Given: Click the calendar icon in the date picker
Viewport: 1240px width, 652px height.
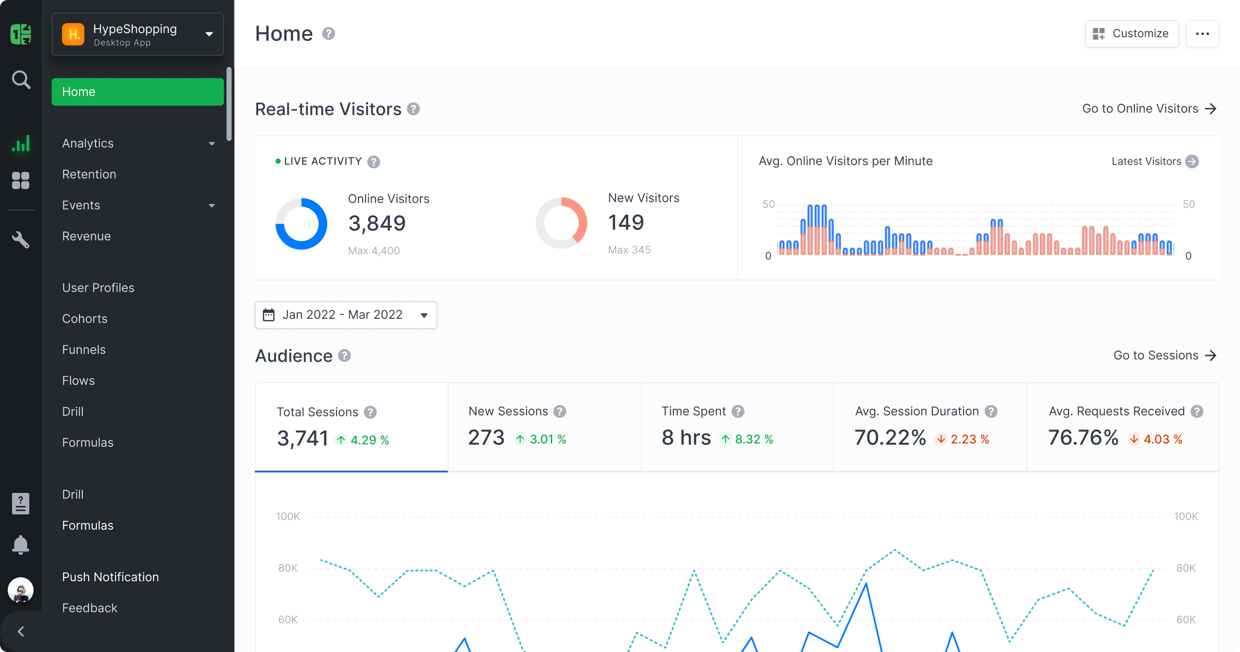Looking at the screenshot, I should (x=270, y=314).
